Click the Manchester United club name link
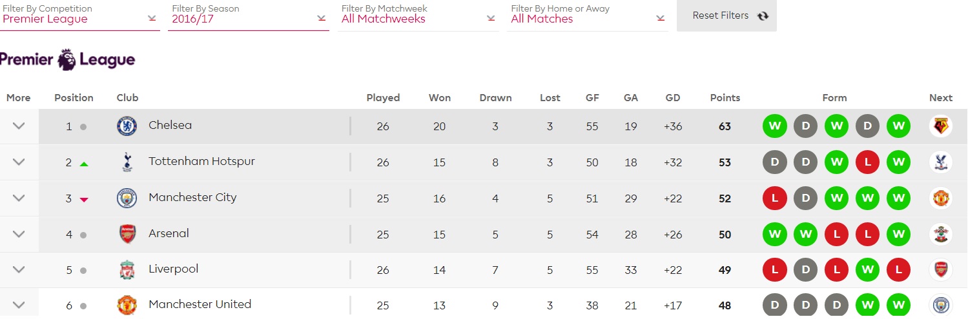The image size is (968, 319). (x=200, y=304)
